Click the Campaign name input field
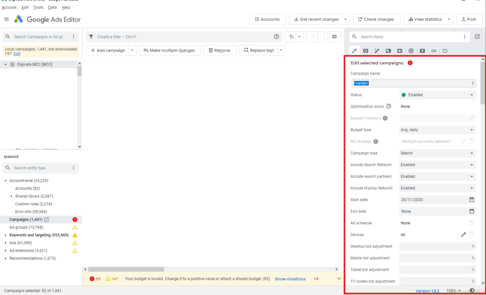Image resolution: width=486 pixels, height=295 pixels. [414, 83]
